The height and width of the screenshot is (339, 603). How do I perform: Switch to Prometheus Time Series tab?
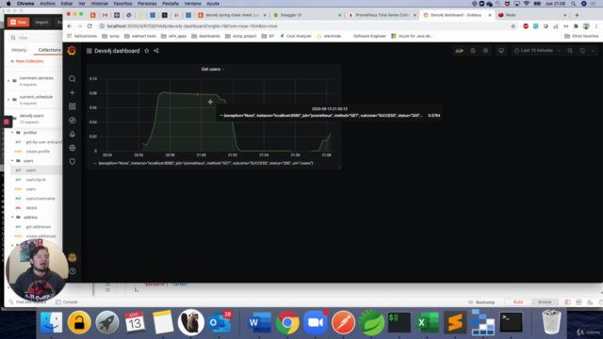383,15
